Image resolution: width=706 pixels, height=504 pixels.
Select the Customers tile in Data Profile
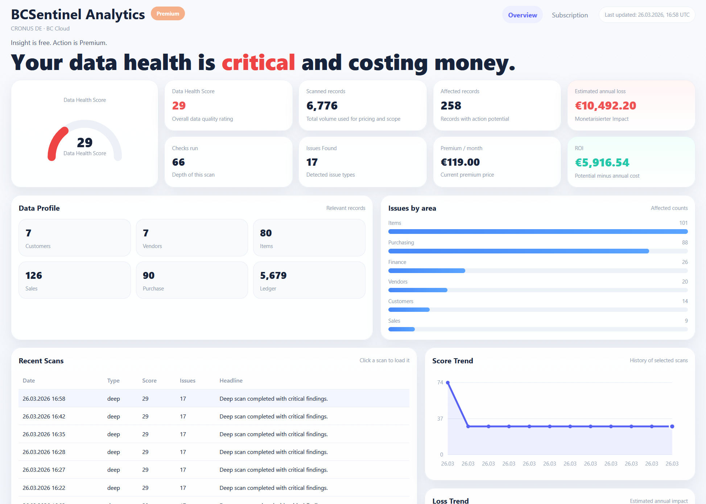74,237
